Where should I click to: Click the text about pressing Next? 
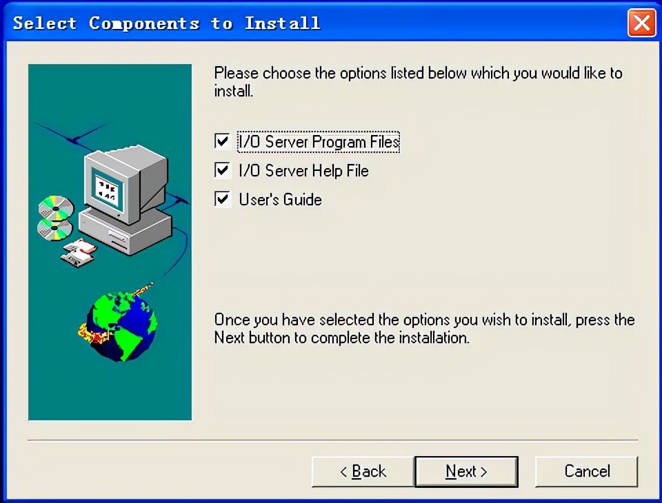(424, 329)
